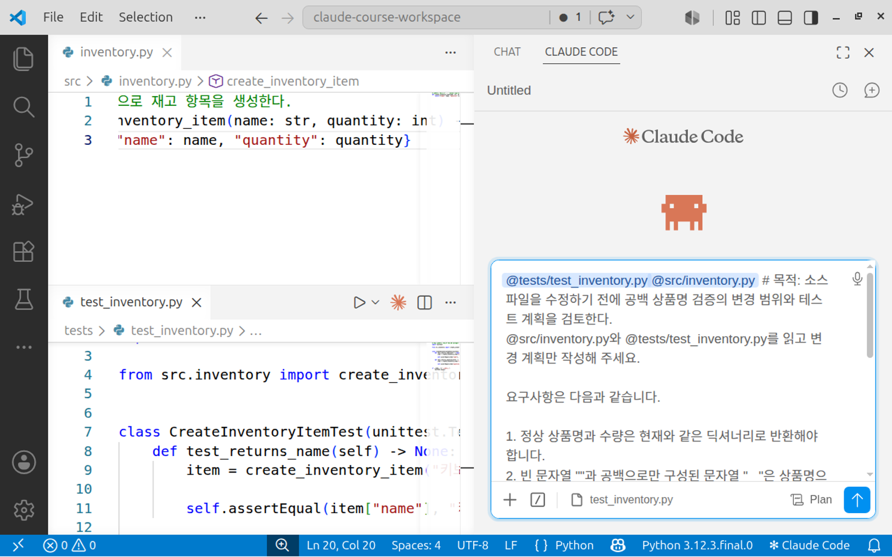Expand hidden menu bar items
The width and height of the screenshot is (892, 557).
(x=200, y=18)
